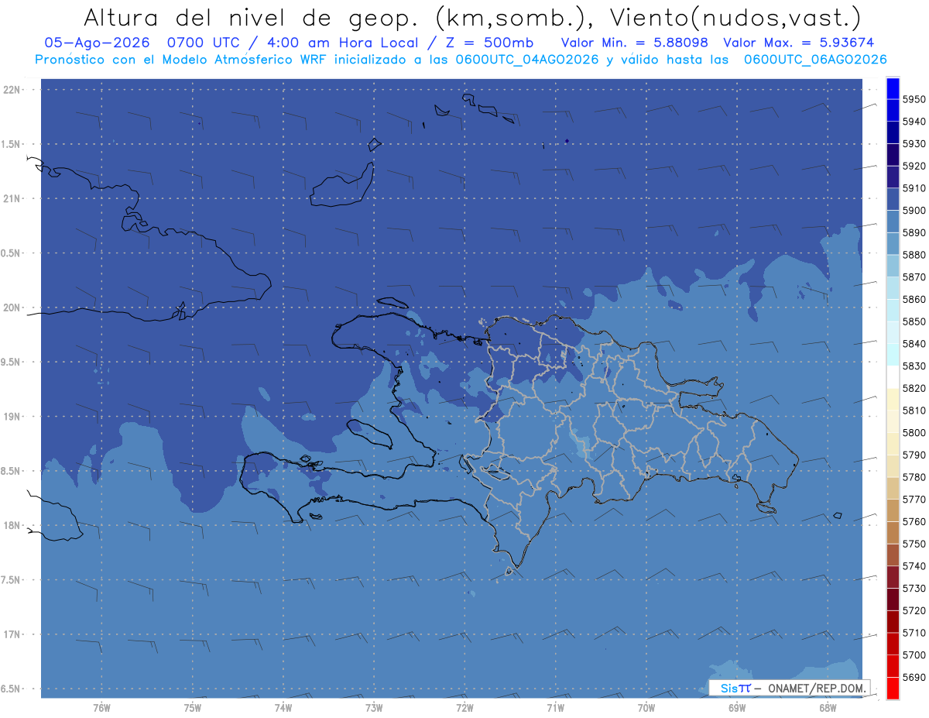
Task: Click the '5900' legend value
Action: point(914,211)
